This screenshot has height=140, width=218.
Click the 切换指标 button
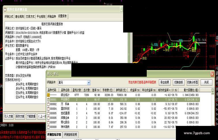tap(178, 83)
